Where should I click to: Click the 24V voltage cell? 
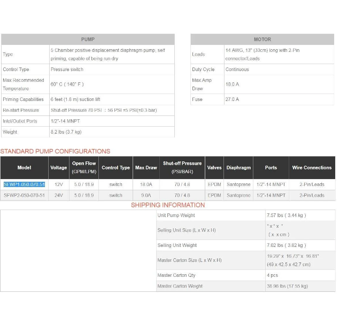58,196
